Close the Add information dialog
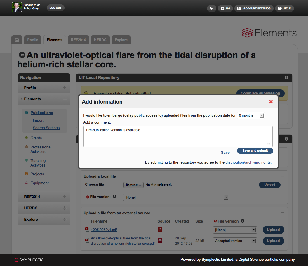This screenshot has width=308, height=266. point(271,102)
